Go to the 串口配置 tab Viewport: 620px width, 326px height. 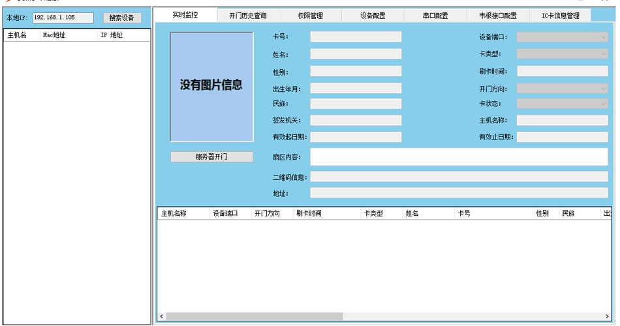coord(435,16)
